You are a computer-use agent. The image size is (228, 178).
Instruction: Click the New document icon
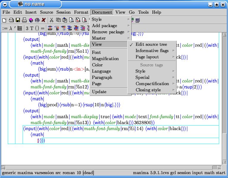point(4,20)
